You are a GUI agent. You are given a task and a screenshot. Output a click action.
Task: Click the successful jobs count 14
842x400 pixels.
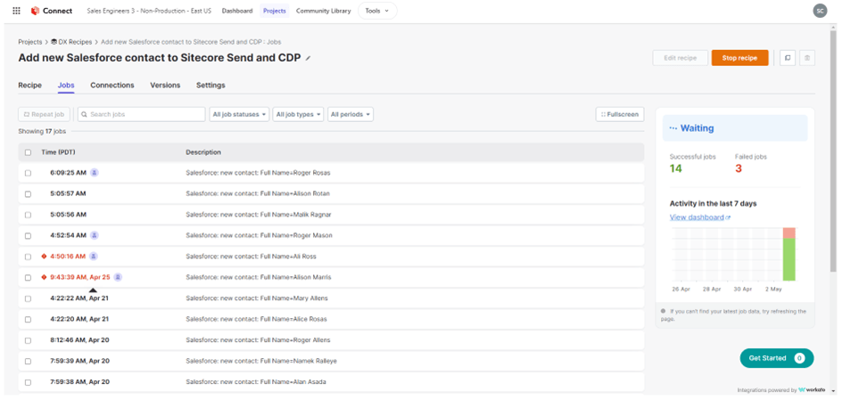point(675,168)
